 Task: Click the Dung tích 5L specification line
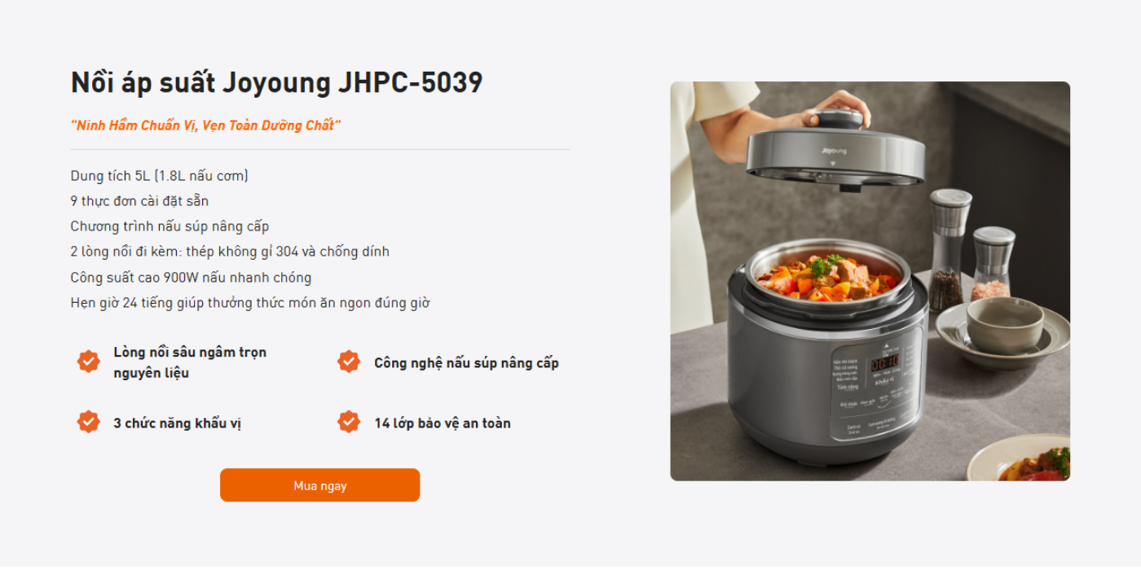(160, 176)
